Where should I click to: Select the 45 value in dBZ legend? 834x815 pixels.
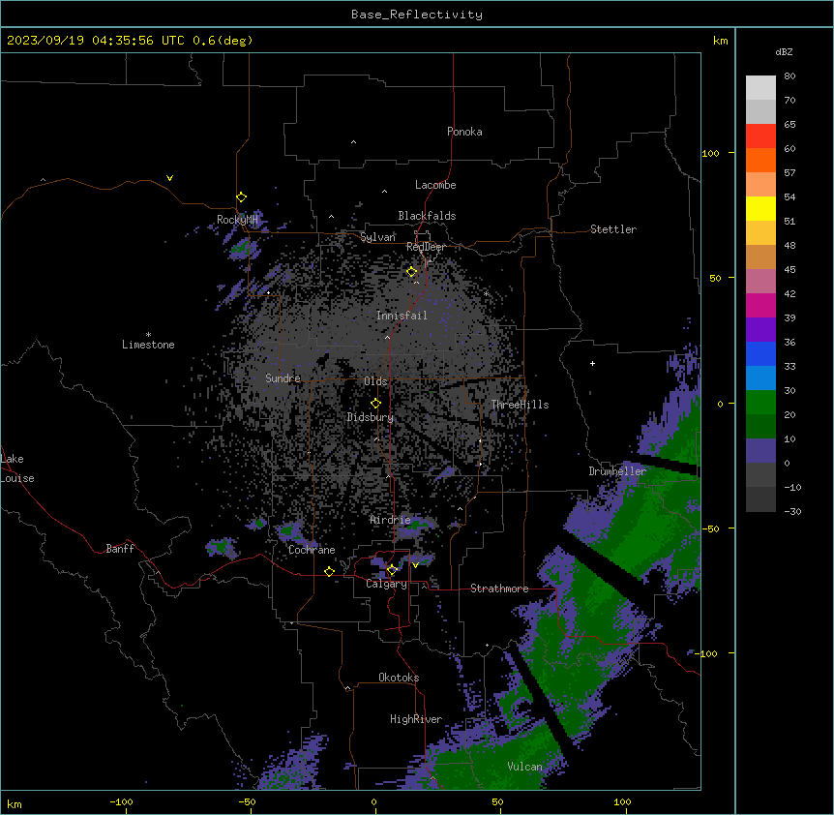pyautogui.click(x=789, y=270)
